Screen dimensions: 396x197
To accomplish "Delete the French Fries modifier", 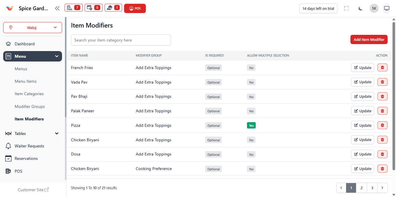I will tap(382, 68).
